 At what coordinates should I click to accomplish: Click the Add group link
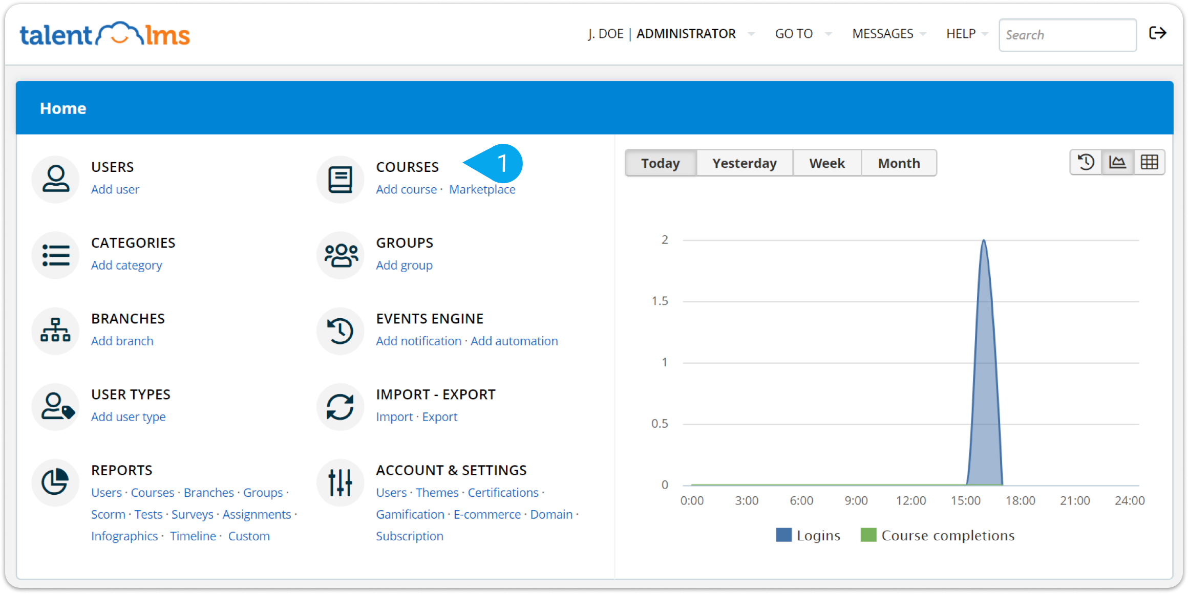[405, 265]
